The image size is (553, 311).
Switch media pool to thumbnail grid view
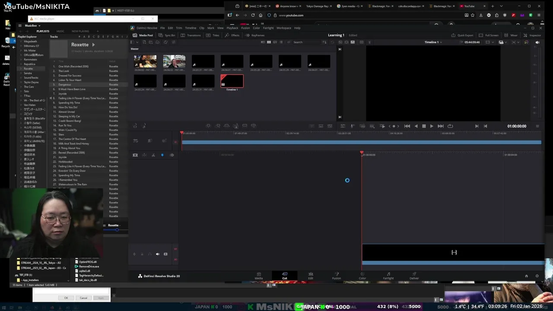click(269, 42)
